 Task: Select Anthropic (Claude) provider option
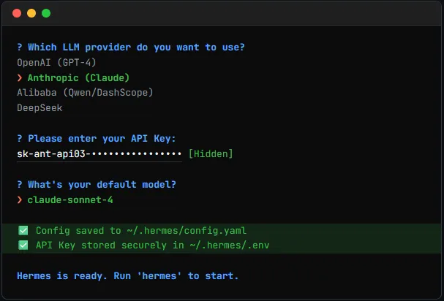pyautogui.click(x=75, y=77)
